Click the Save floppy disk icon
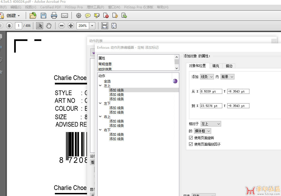281x196 pixels. (43, 16)
